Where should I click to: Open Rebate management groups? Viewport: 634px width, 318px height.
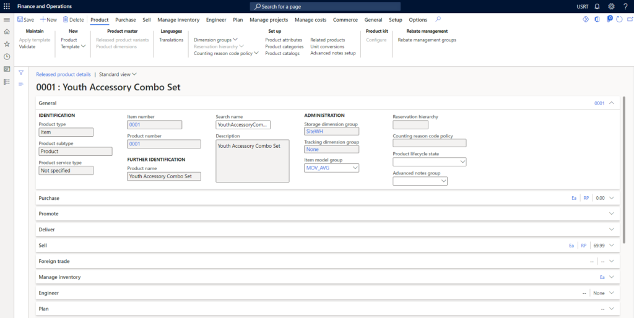point(427,40)
